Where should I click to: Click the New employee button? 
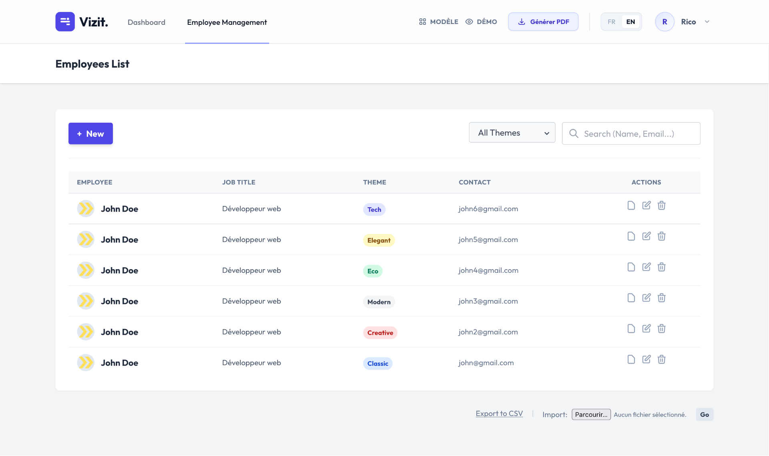click(91, 134)
